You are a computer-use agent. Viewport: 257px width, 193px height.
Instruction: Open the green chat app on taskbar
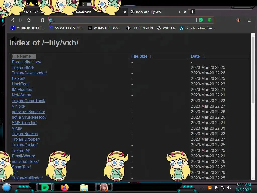point(45,187)
